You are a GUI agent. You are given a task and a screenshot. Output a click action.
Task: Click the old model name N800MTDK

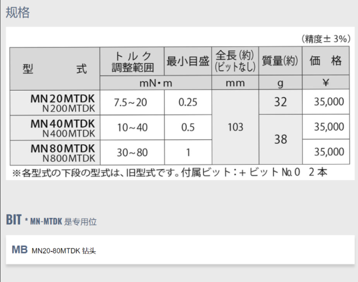pyautogui.click(x=69, y=158)
